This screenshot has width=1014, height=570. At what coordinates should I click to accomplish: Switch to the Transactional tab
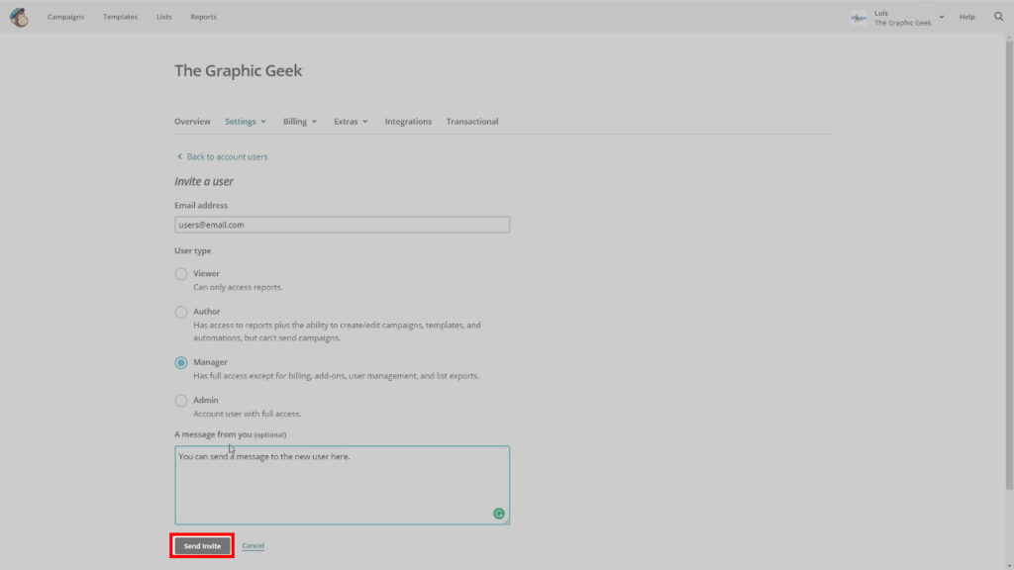[x=472, y=122]
